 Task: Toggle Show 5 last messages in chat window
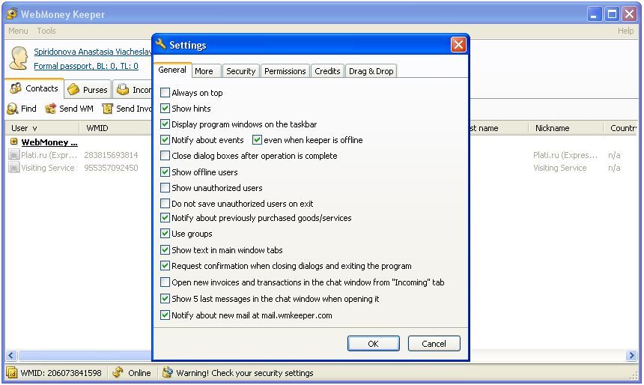point(165,299)
